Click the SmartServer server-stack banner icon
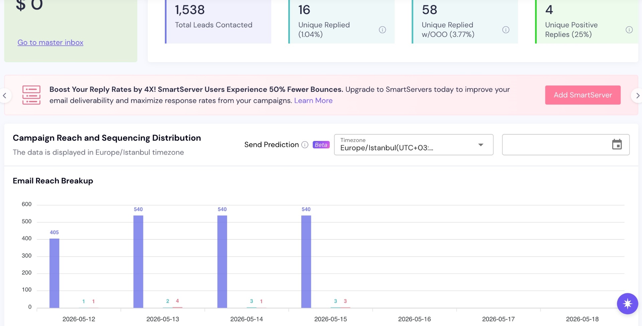The height and width of the screenshot is (326, 642). pyautogui.click(x=31, y=95)
